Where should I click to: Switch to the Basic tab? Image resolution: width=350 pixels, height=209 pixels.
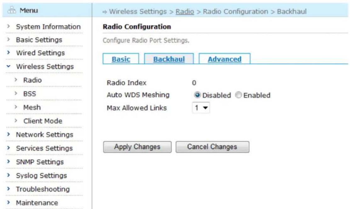click(x=121, y=59)
